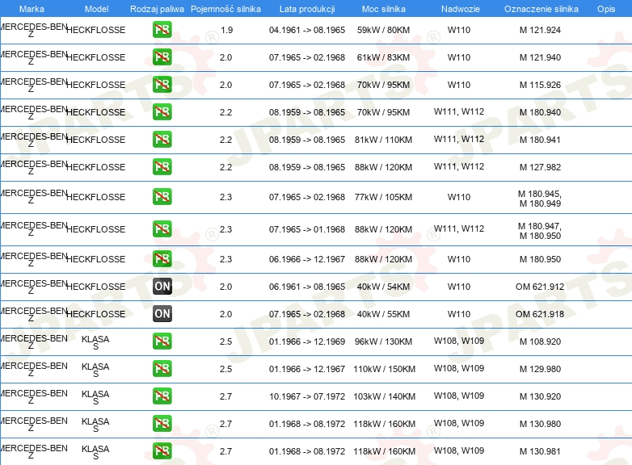Click displacement 2.5 in M 129.980 row

click(x=225, y=369)
